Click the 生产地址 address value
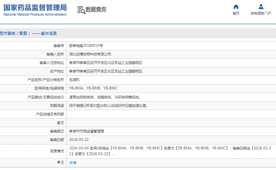Image resolution: width=276 pixels, height=170 pixels. pos(106,71)
